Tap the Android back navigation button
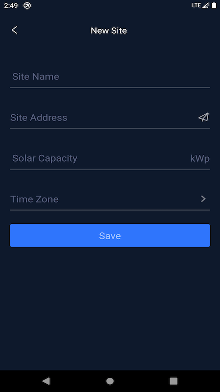Viewport: 220px width, 392px height. pyautogui.click(x=46, y=381)
